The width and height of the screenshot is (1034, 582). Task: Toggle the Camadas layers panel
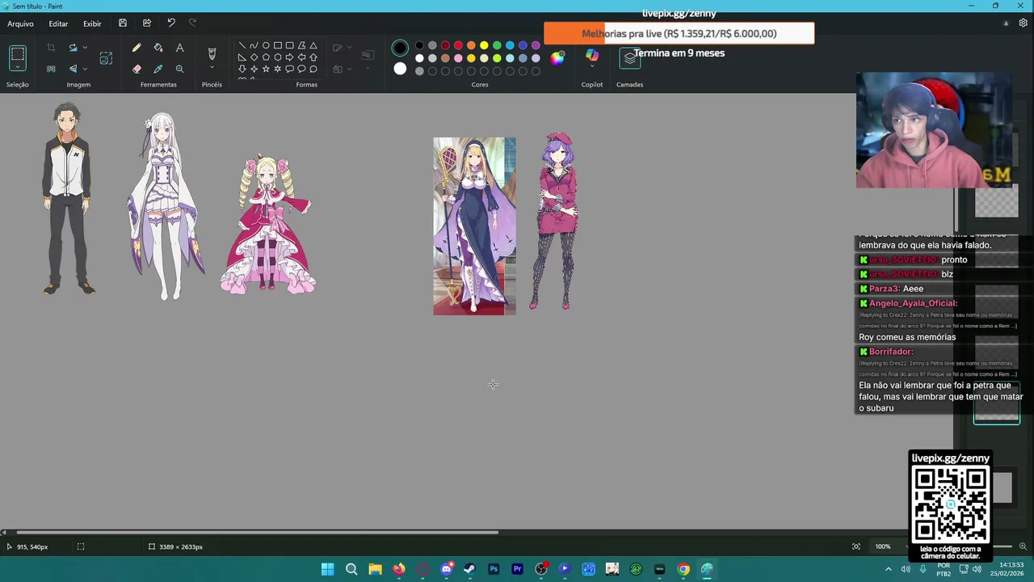point(630,57)
